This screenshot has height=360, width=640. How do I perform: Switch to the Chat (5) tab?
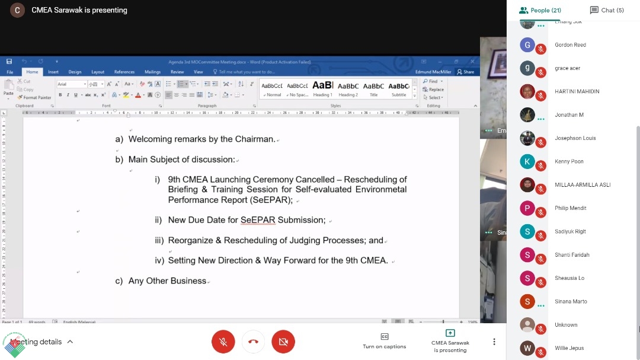pos(607,10)
